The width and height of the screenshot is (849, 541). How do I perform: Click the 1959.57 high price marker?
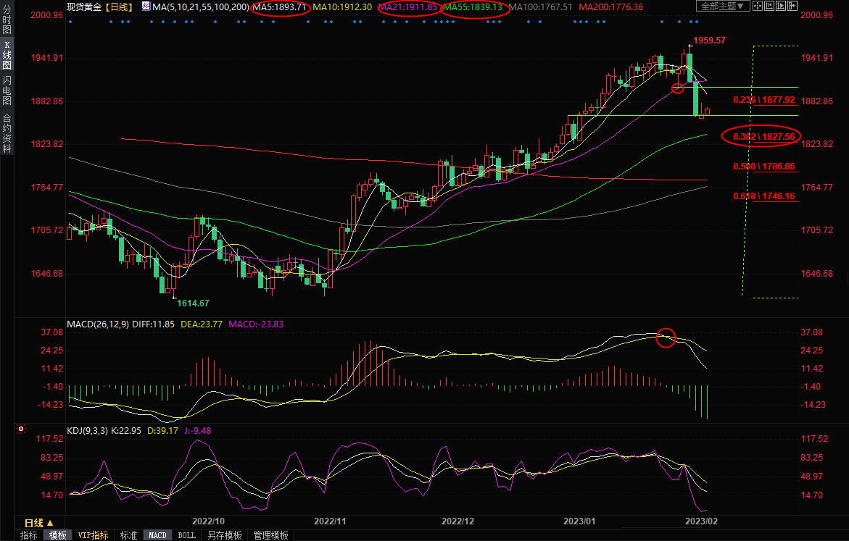coord(709,41)
